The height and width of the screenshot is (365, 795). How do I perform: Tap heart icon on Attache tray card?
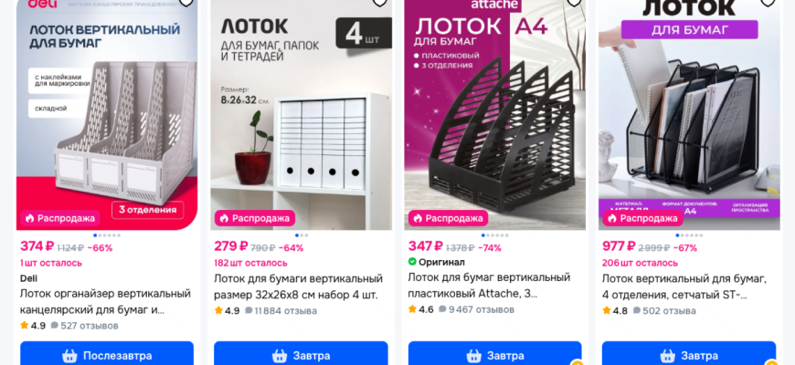tap(574, 3)
